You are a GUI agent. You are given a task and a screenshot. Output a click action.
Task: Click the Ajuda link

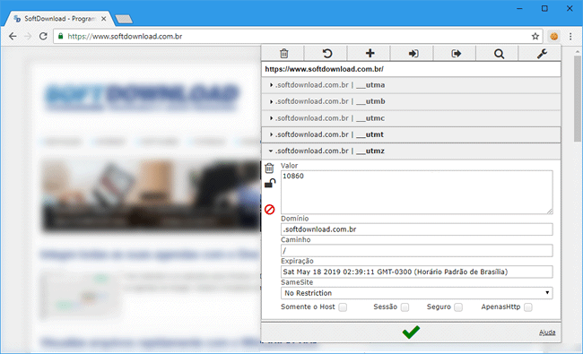point(547,332)
